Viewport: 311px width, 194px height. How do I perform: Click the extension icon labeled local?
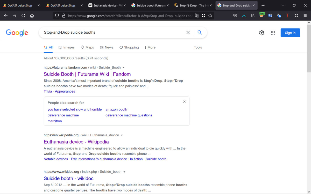262,15
